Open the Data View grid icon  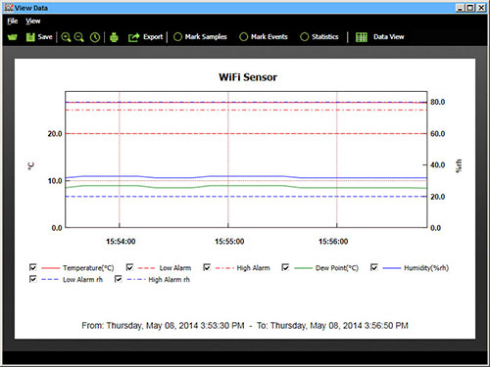(362, 37)
